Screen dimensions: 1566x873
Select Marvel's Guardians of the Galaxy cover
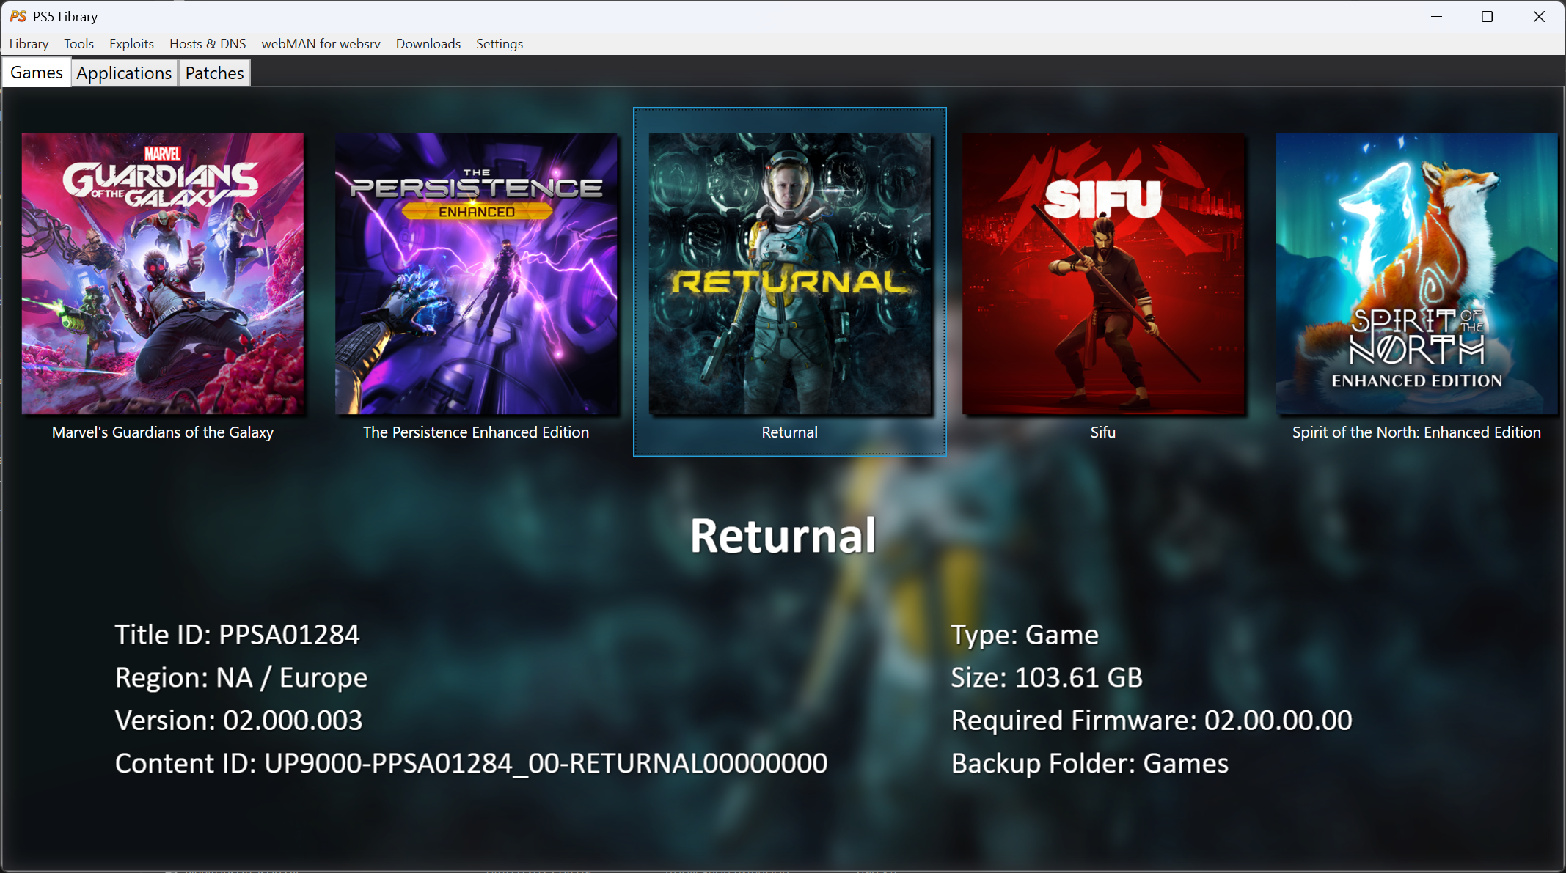(163, 273)
